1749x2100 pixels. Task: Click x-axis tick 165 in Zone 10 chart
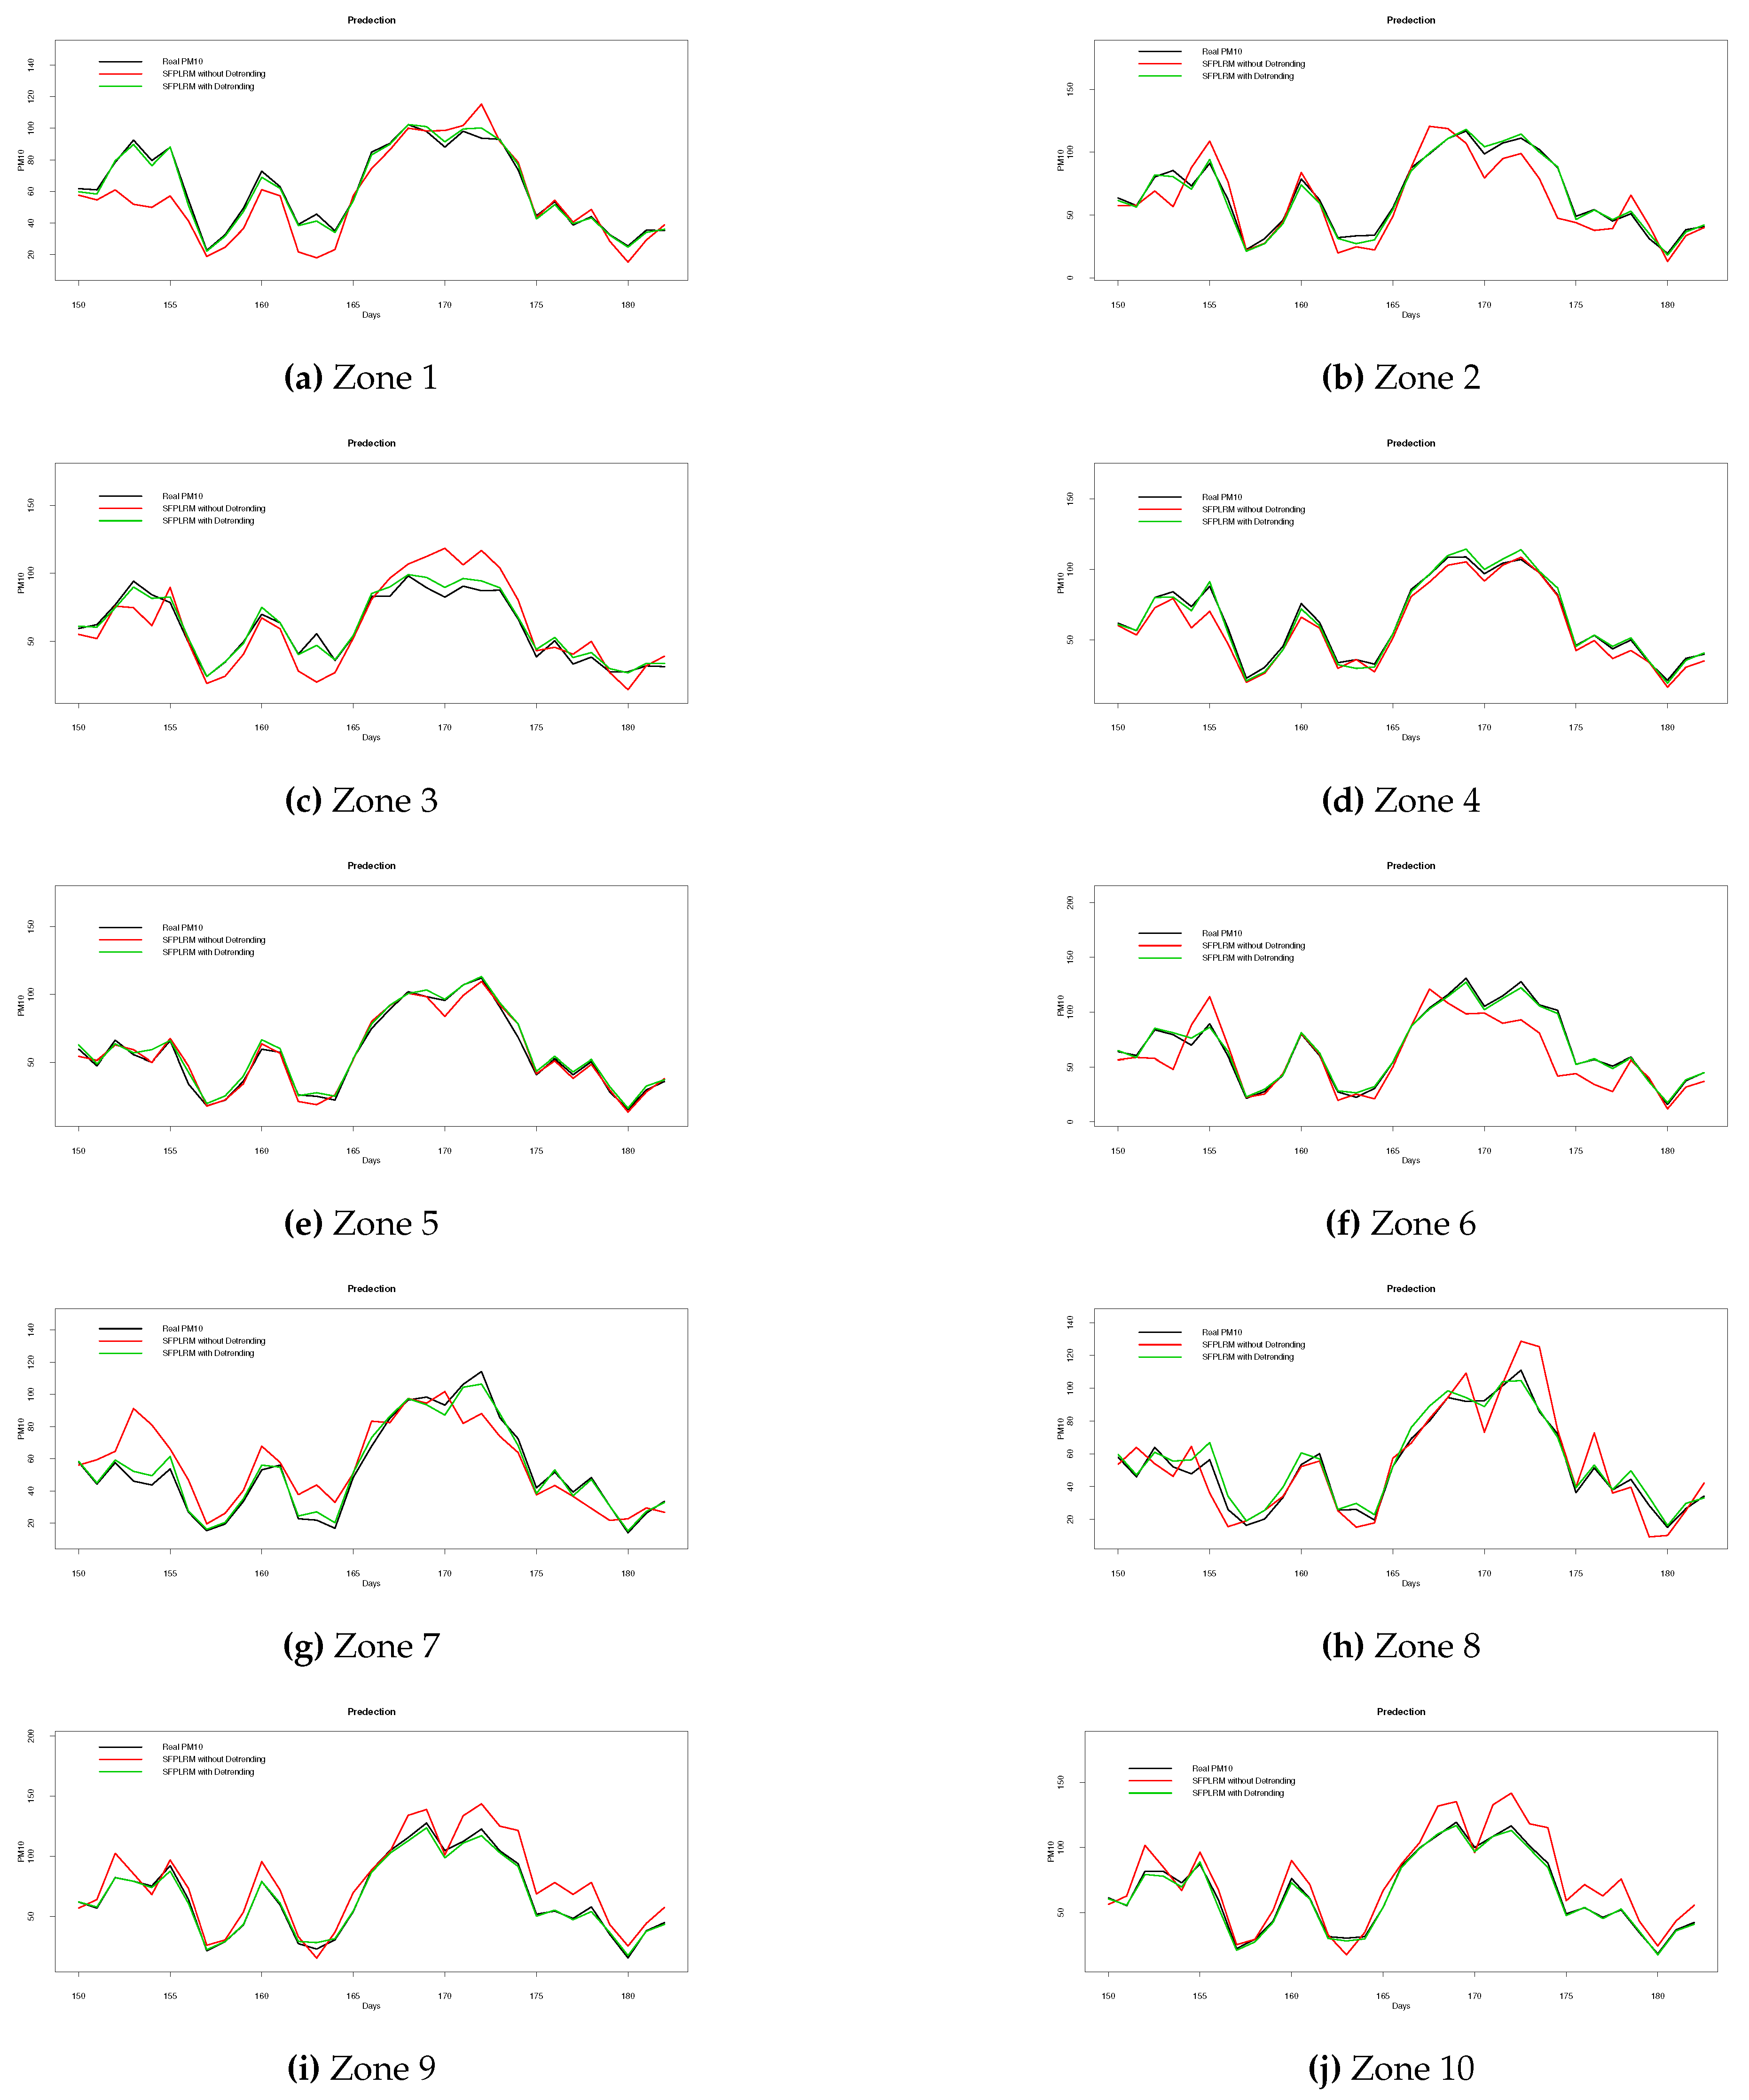pos(1382,1996)
